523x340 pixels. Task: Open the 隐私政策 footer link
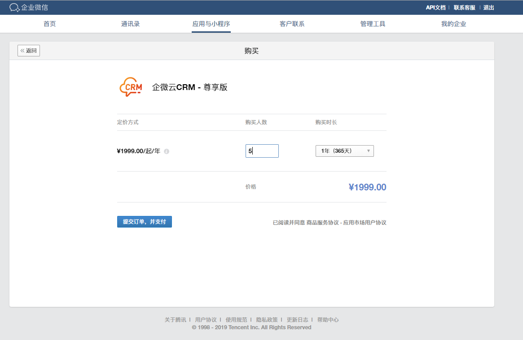(267, 320)
